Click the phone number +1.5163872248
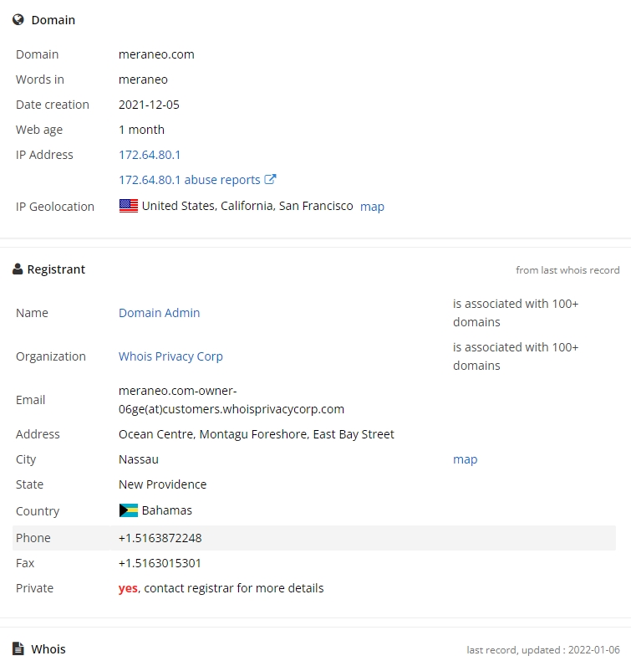 click(160, 538)
